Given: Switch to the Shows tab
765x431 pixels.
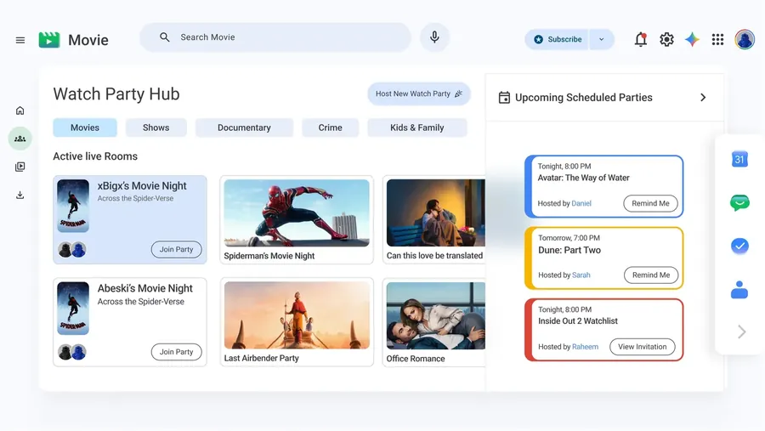Looking at the screenshot, I should (x=156, y=128).
